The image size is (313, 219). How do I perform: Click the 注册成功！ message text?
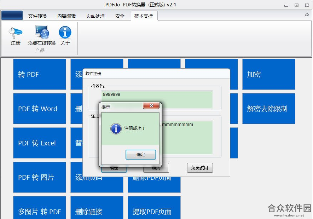point(134,128)
